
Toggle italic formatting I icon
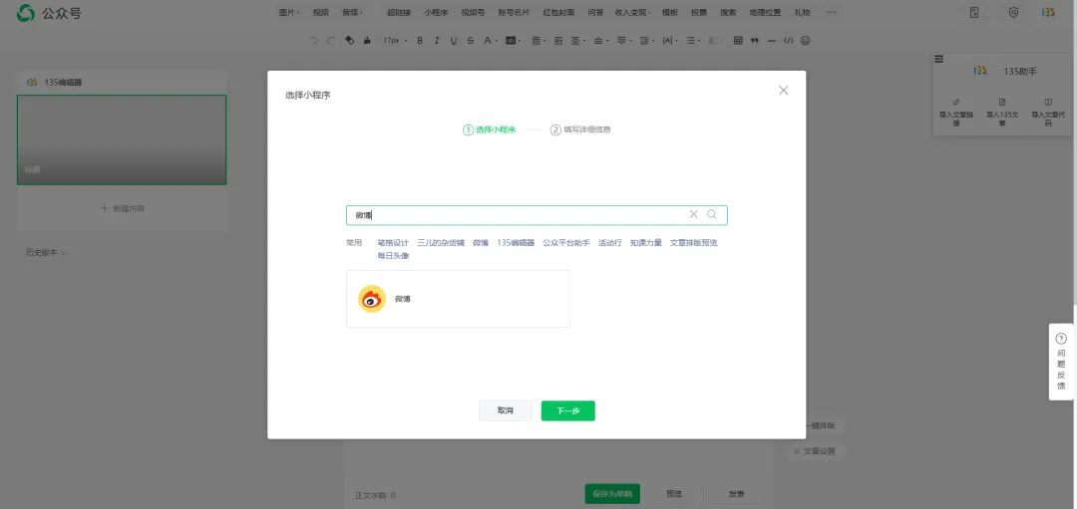[436, 41]
